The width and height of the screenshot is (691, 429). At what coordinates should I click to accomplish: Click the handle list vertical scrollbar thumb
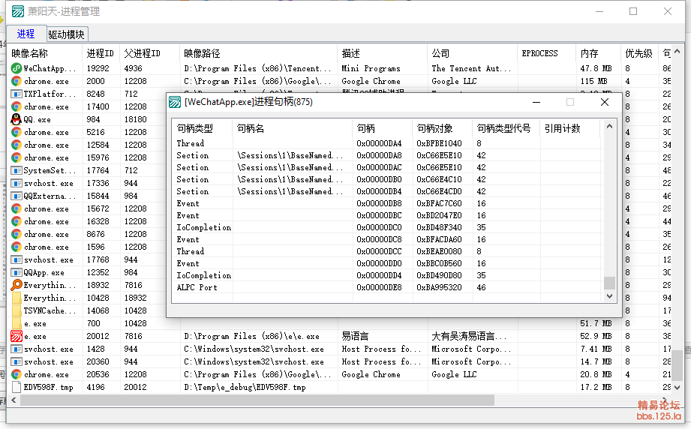coord(609,283)
